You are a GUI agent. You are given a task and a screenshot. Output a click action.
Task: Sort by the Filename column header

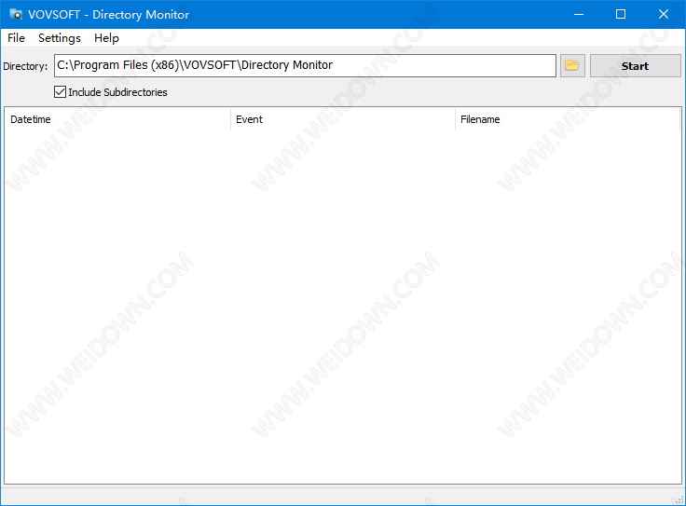coord(568,119)
